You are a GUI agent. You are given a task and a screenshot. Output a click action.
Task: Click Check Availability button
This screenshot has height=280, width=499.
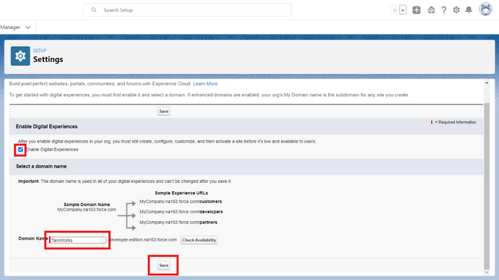(x=199, y=240)
